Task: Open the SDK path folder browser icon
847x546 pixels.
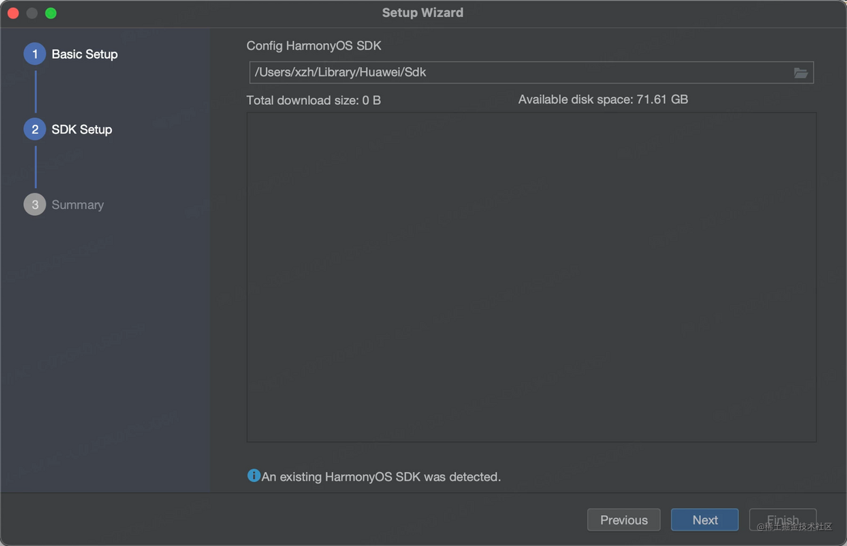Action: [x=801, y=73]
